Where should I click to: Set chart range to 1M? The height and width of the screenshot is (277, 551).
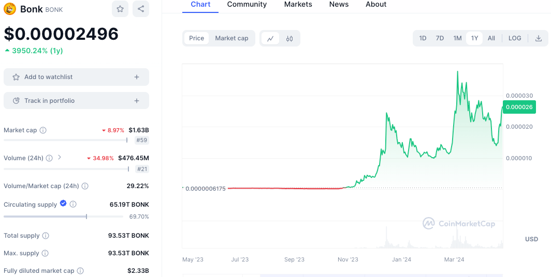(457, 38)
